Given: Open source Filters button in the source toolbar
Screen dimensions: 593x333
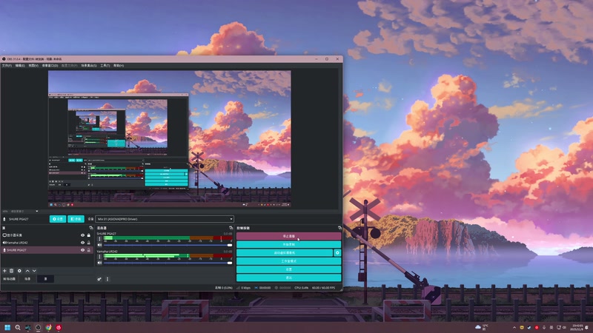Looking at the screenshot, I should (76, 219).
